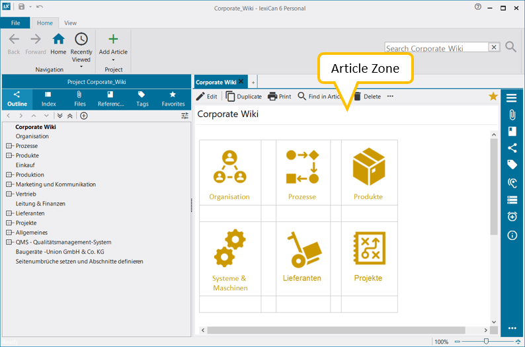Click the Add Article plus icon

(x=113, y=40)
